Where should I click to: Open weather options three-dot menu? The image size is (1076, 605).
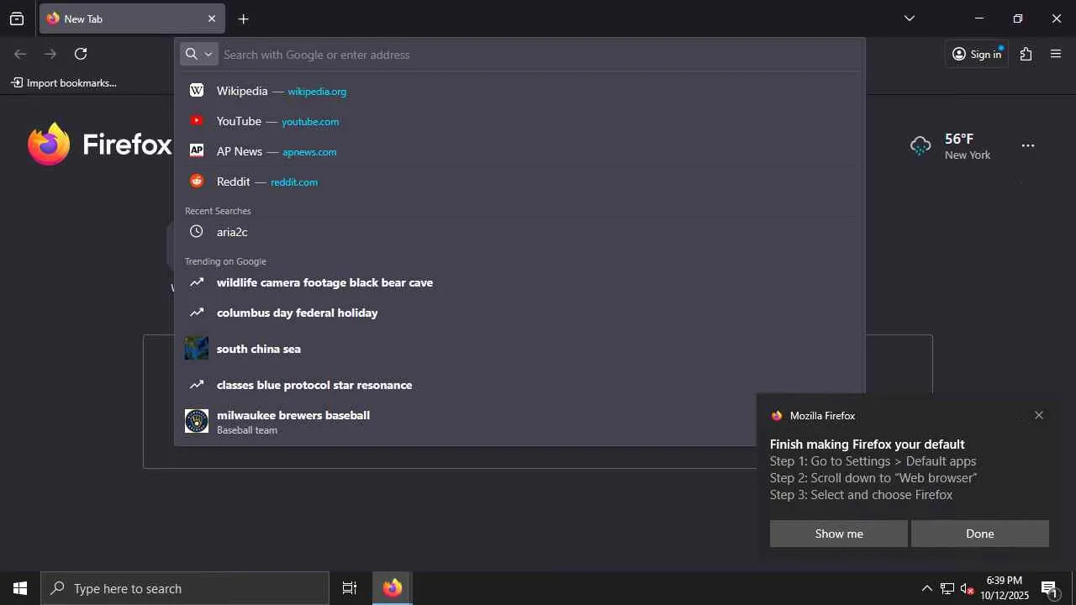coord(1028,146)
